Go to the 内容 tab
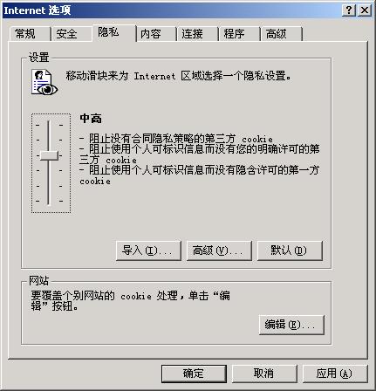This screenshot has width=376, height=391. click(x=156, y=34)
